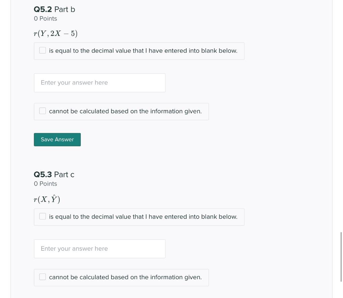Select the formula r(Y, 2X − 5)

(x=56, y=33)
